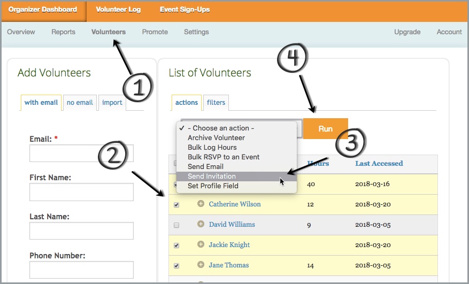This screenshot has height=284, width=469.
Task: Select the 'no email' tab
Action: click(x=80, y=103)
